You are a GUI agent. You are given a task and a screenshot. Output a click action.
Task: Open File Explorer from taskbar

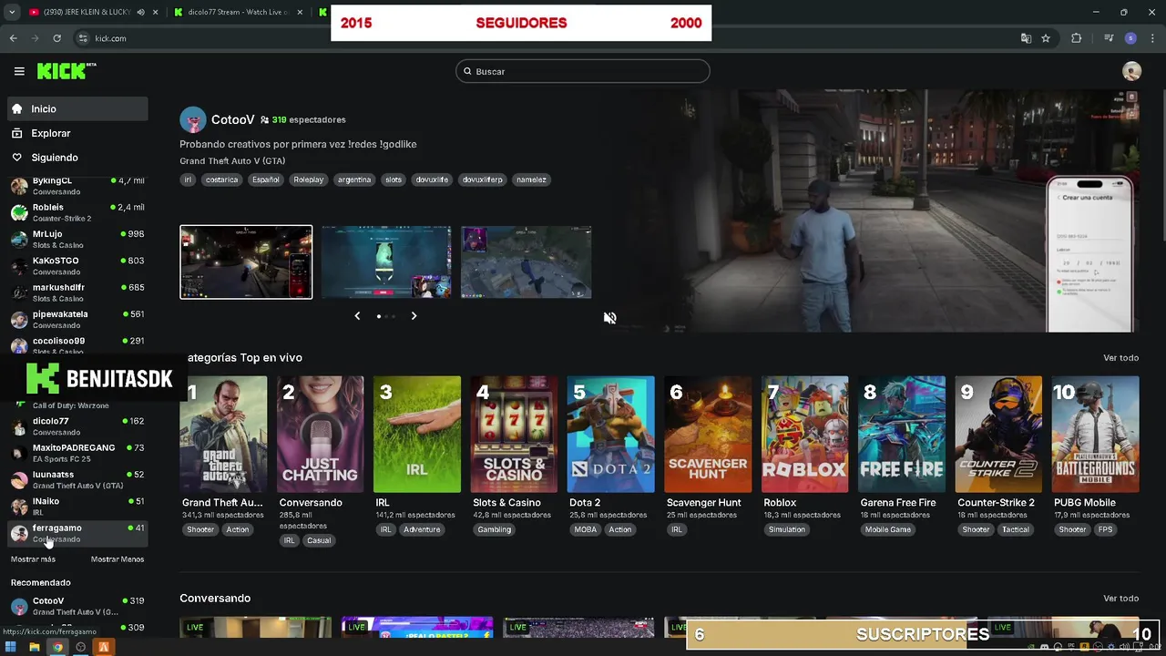pos(34,647)
